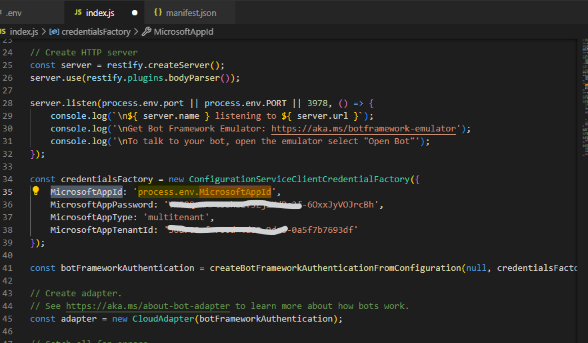Viewport: 588px width, 343px height.
Task: Open the about-bot-adapter link in comment
Action: pos(148,306)
